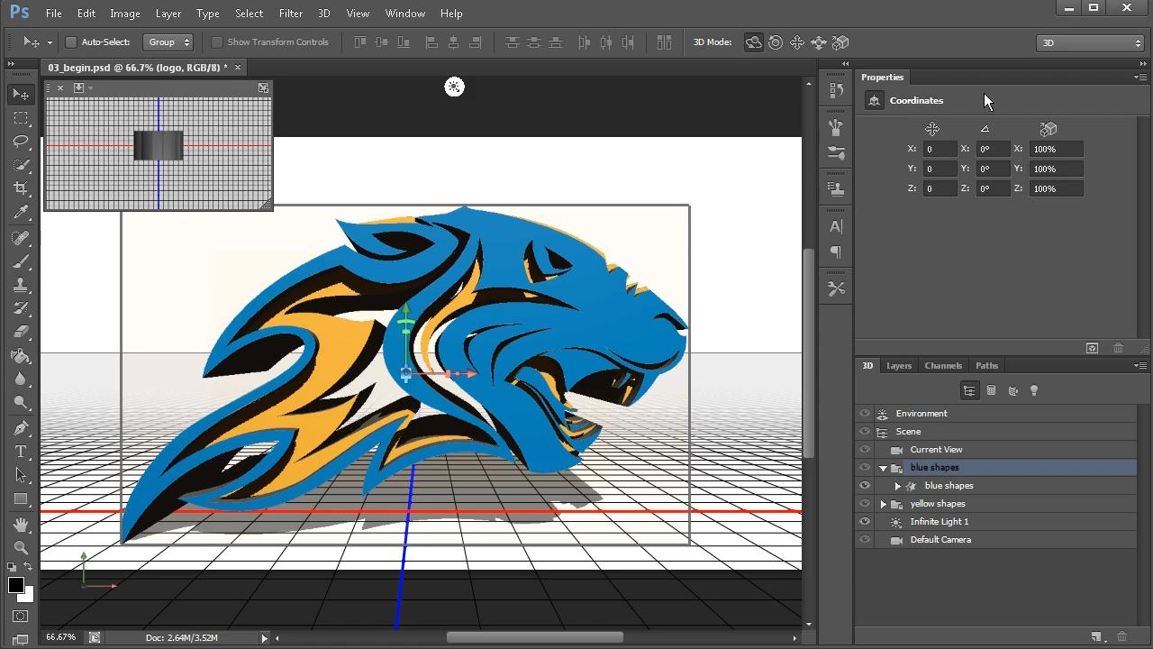Screen dimensions: 1153x649
Task: Expand the nested blue shapes mesh
Action: pyautogui.click(x=897, y=486)
